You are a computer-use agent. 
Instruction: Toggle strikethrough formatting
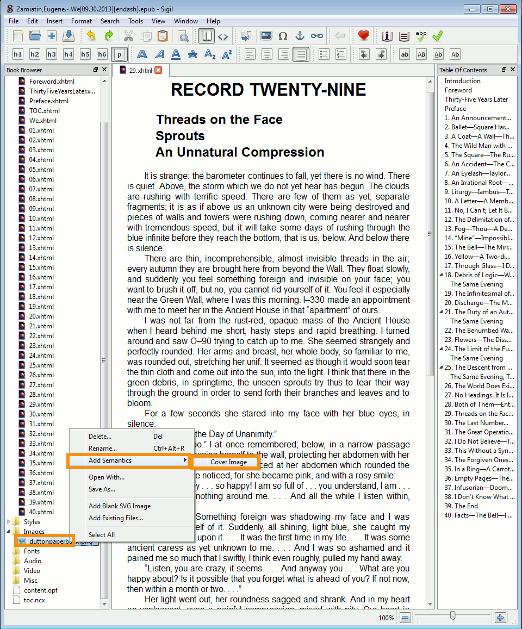pyautogui.click(x=192, y=54)
